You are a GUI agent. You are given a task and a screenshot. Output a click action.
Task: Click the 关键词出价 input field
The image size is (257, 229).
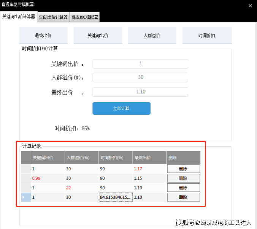140,64
